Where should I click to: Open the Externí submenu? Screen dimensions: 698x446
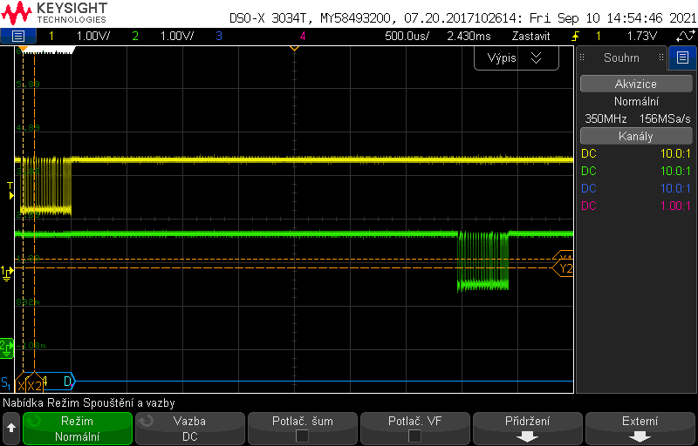tap(640, 429)
